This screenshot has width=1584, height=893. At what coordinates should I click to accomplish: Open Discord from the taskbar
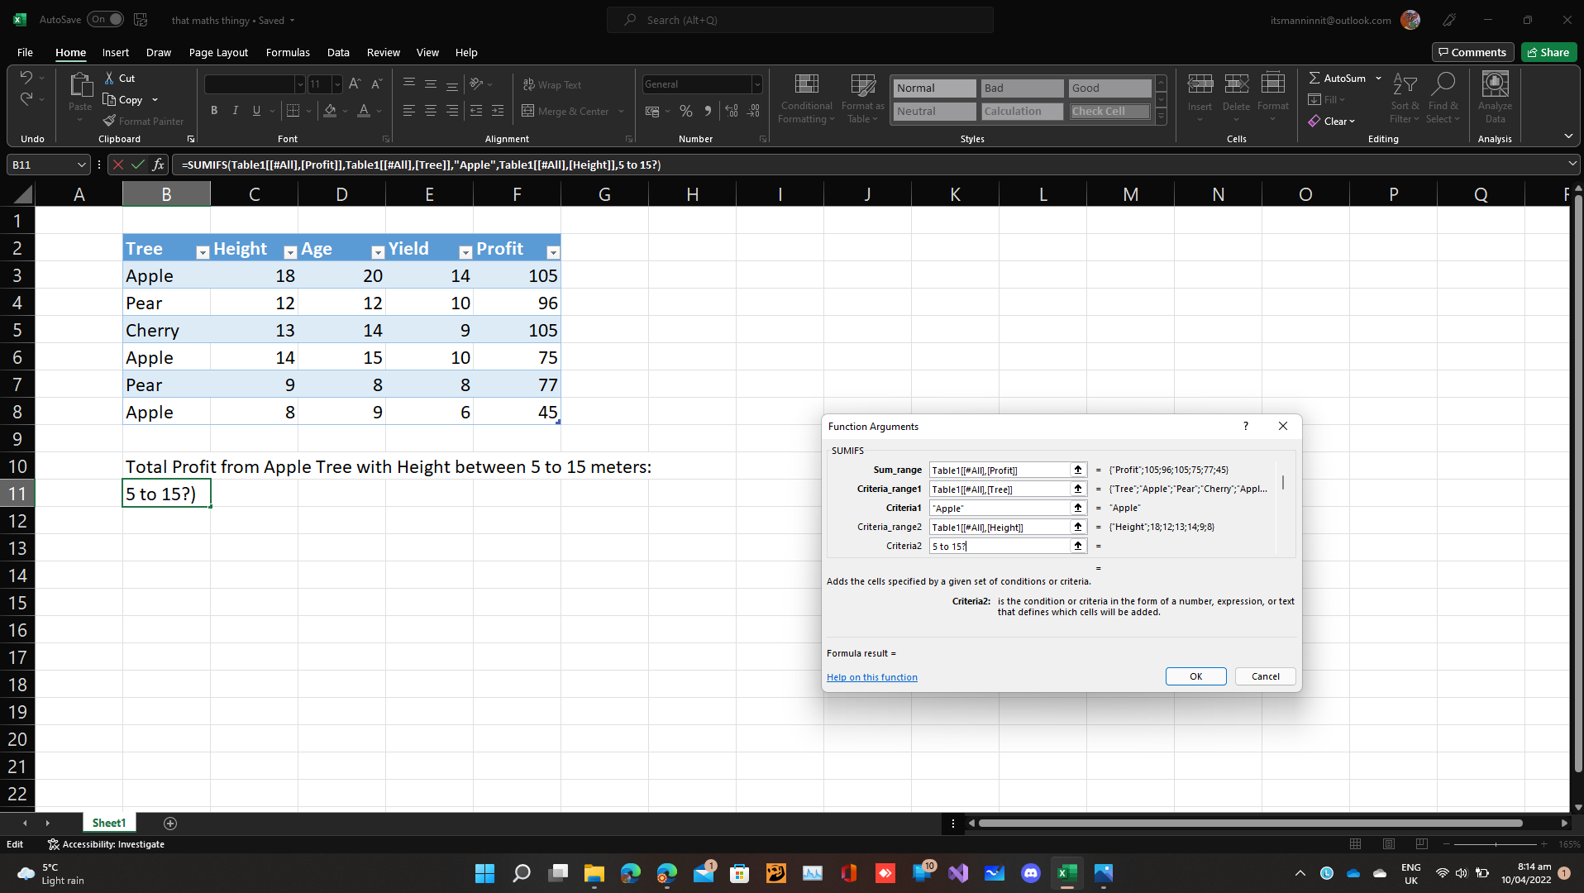pyautogui.click(x=1030, y=873)
